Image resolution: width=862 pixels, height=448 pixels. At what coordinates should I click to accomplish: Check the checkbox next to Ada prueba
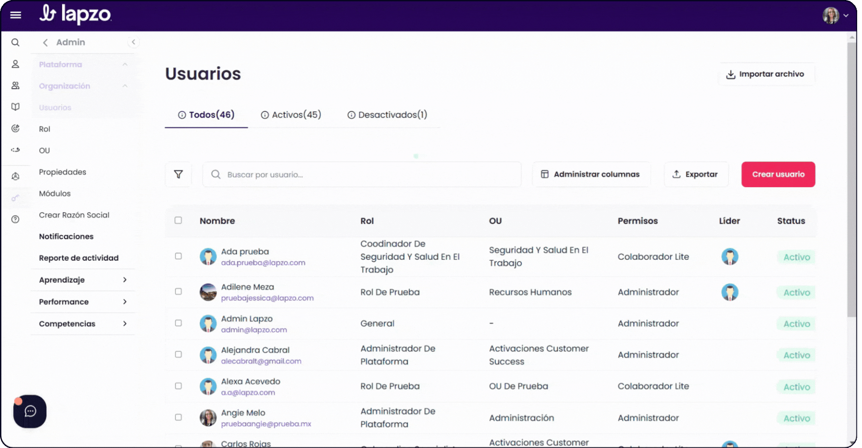click(178, 256)
